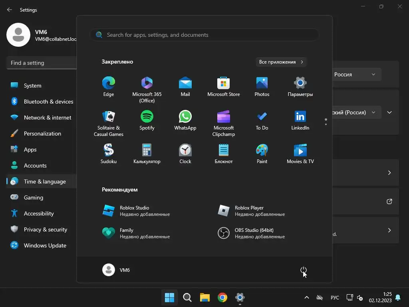Image resolution: width=409 pixels, height=307 pixels.
Task: Open Google Chrome from taskbar
Action: pyautogui.click(x=222, y=297)
